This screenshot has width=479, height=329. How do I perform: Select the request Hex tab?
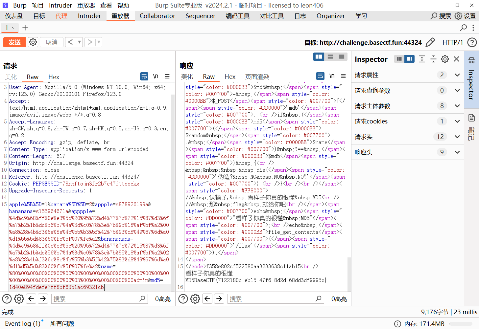click(54, 77)
